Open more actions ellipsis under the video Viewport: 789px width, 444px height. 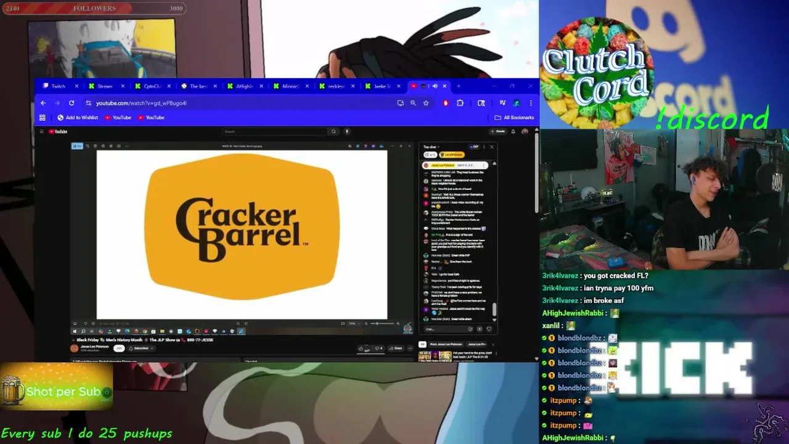409,348
